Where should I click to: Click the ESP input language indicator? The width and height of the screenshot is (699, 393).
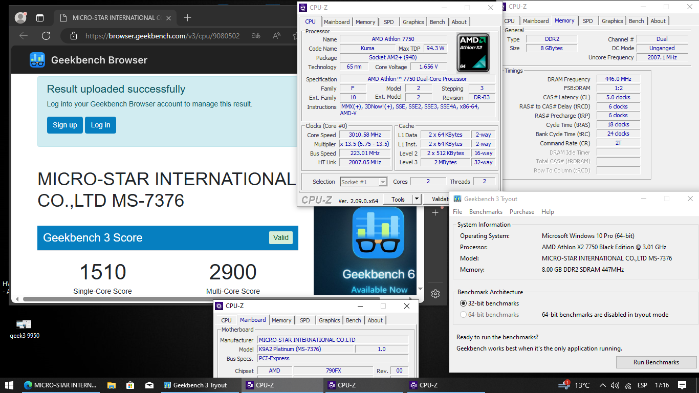(x=642, y=385)
